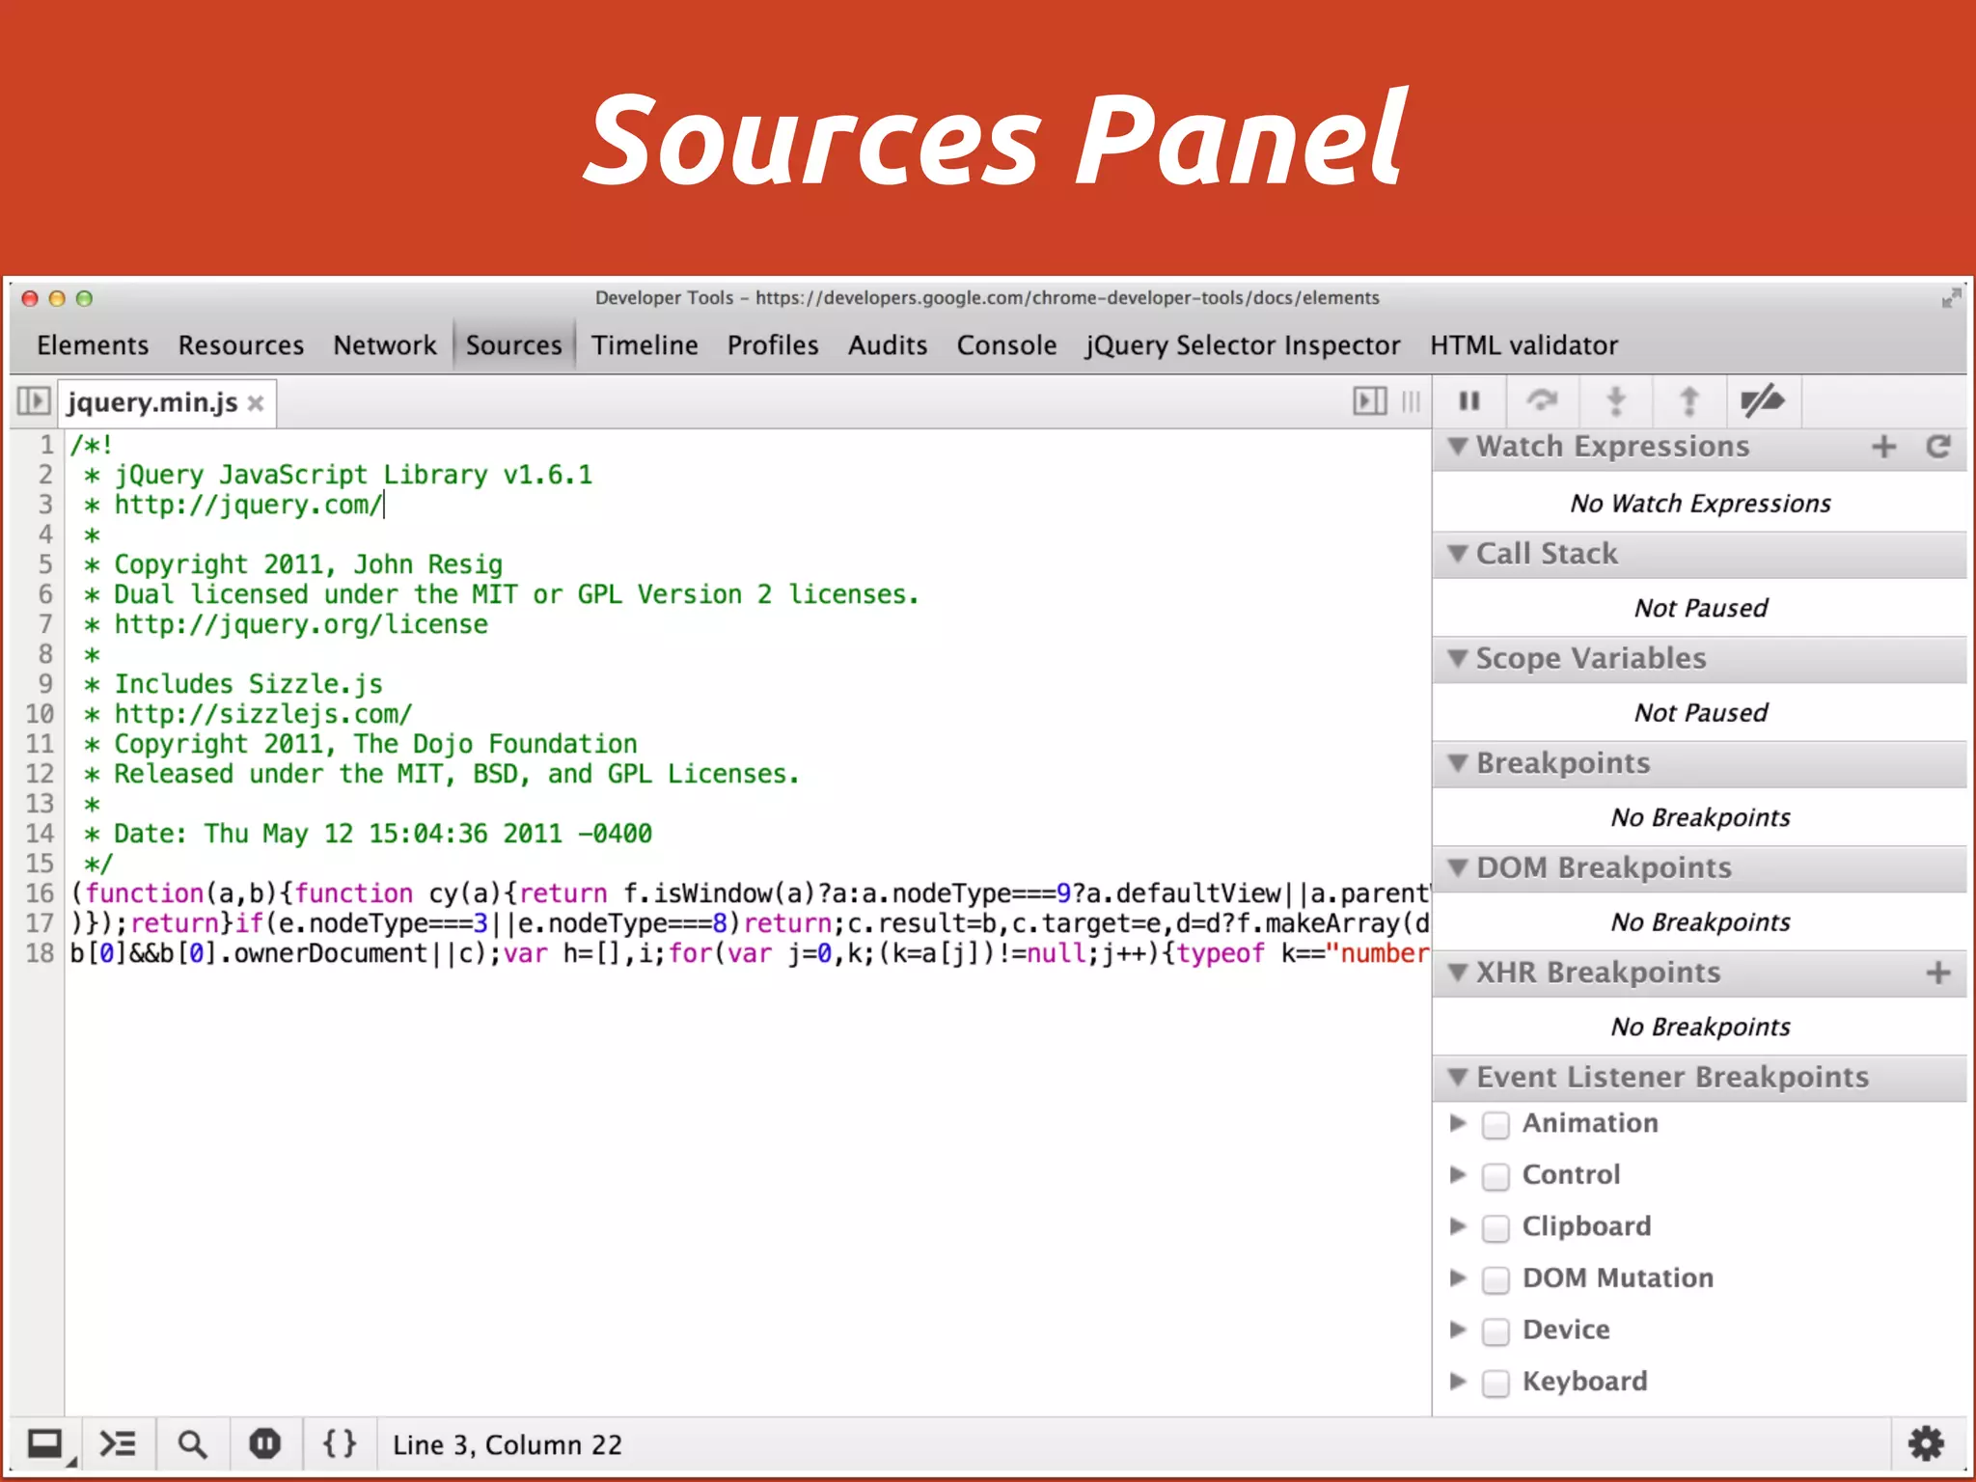This screenshot has width=1976, height=1482.
Task: Set a breakpoint on line 16
Action: [41, 893]
